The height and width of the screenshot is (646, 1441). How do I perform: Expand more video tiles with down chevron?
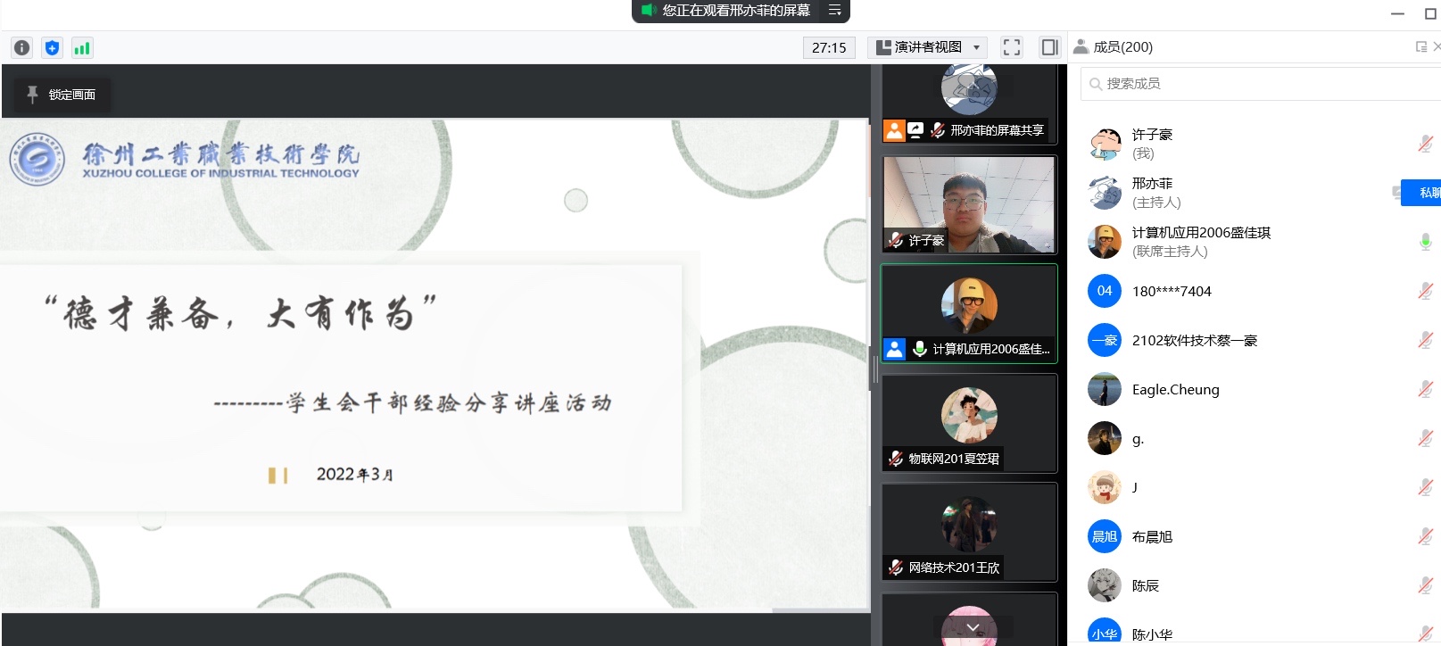tap(973, 628)
